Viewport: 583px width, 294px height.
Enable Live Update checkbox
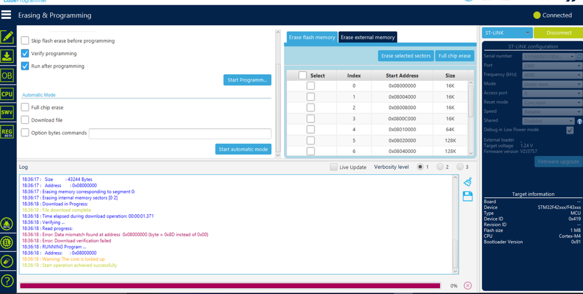point(334,167)
